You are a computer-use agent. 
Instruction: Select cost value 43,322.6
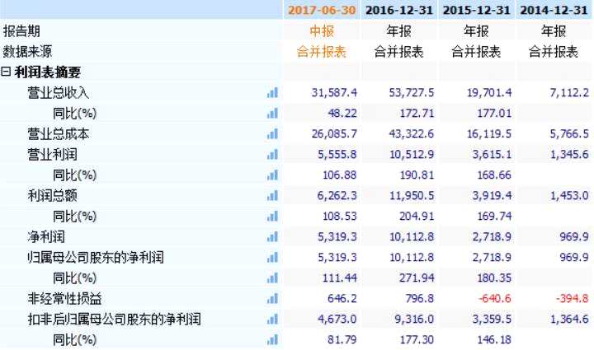(412, 133)
